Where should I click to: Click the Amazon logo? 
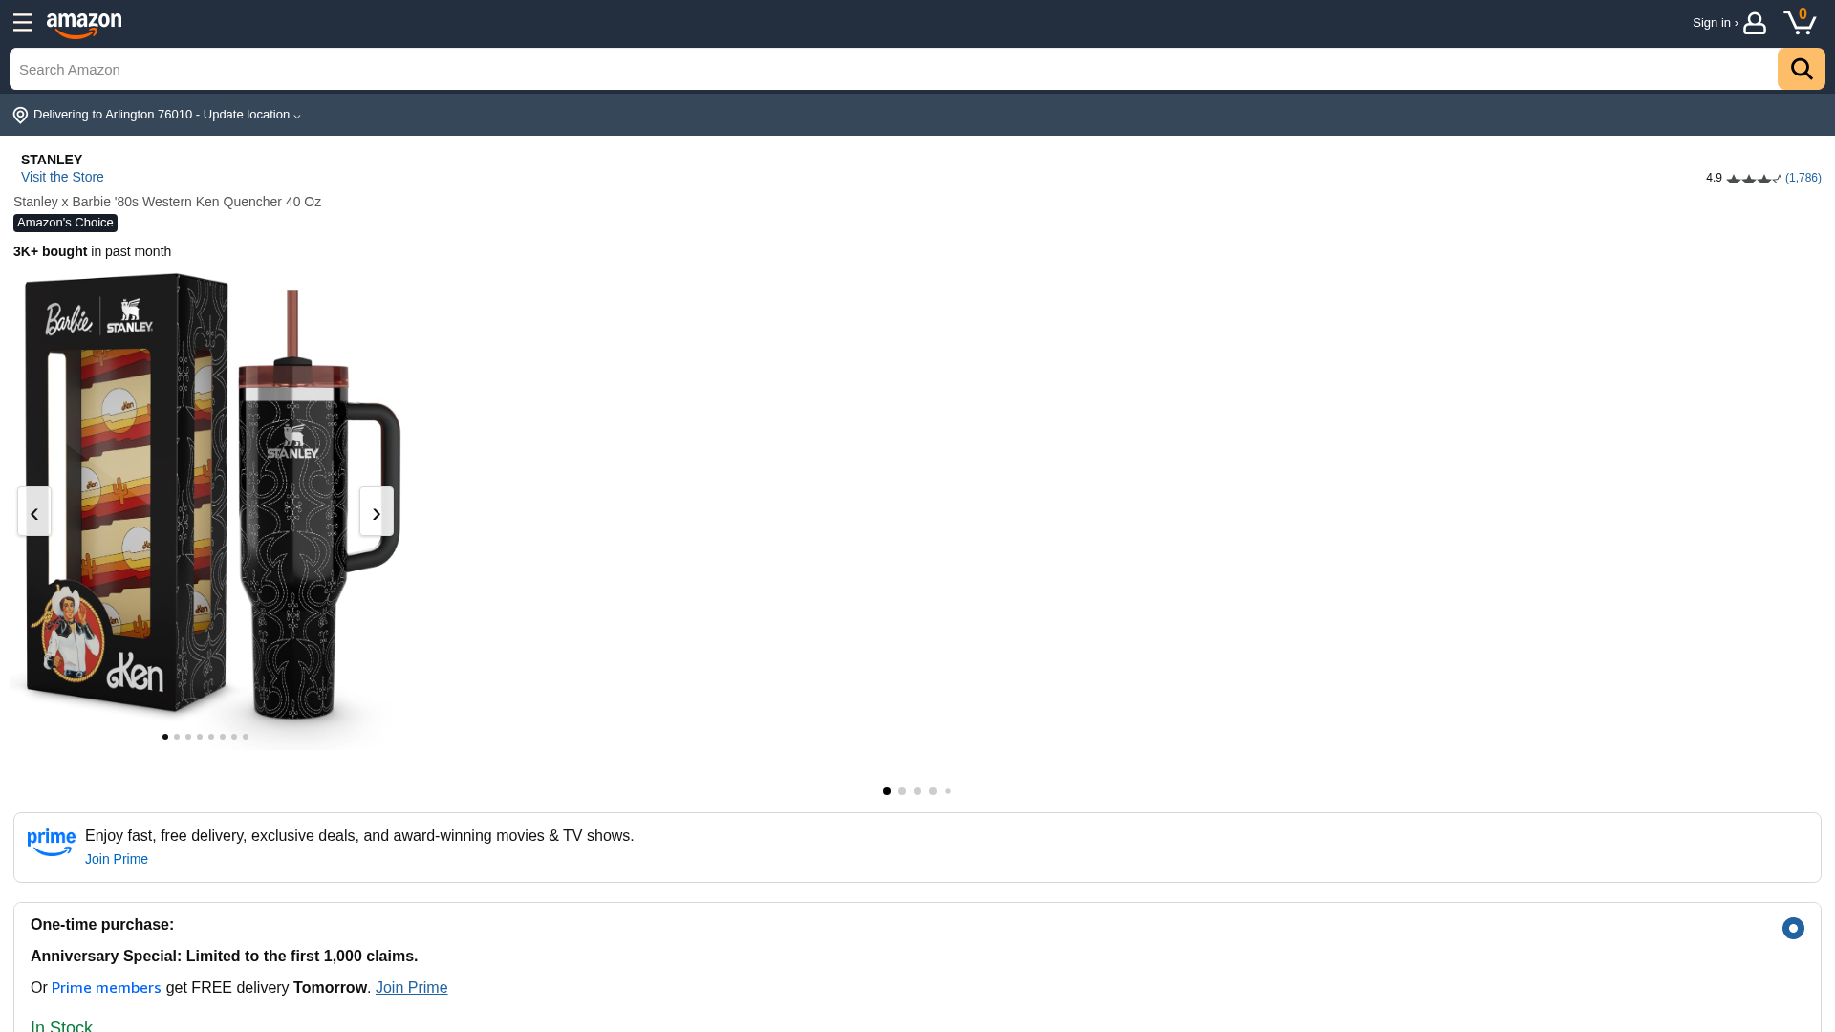coord(84,25)
